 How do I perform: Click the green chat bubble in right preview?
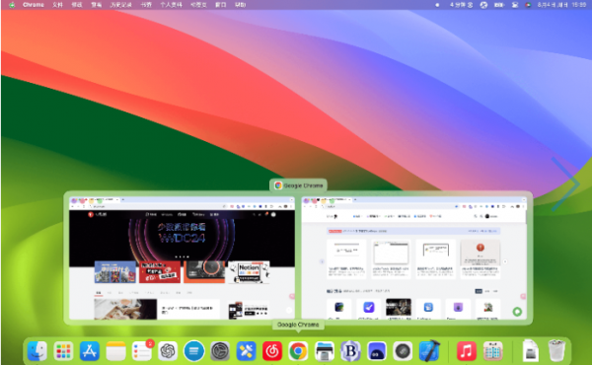(x=517, y=312)
